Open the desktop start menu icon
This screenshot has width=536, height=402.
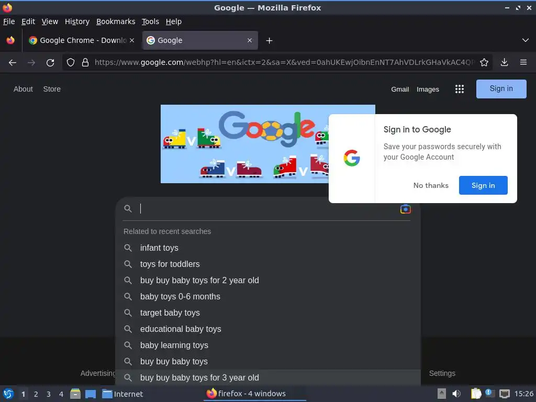coord(8,394)
